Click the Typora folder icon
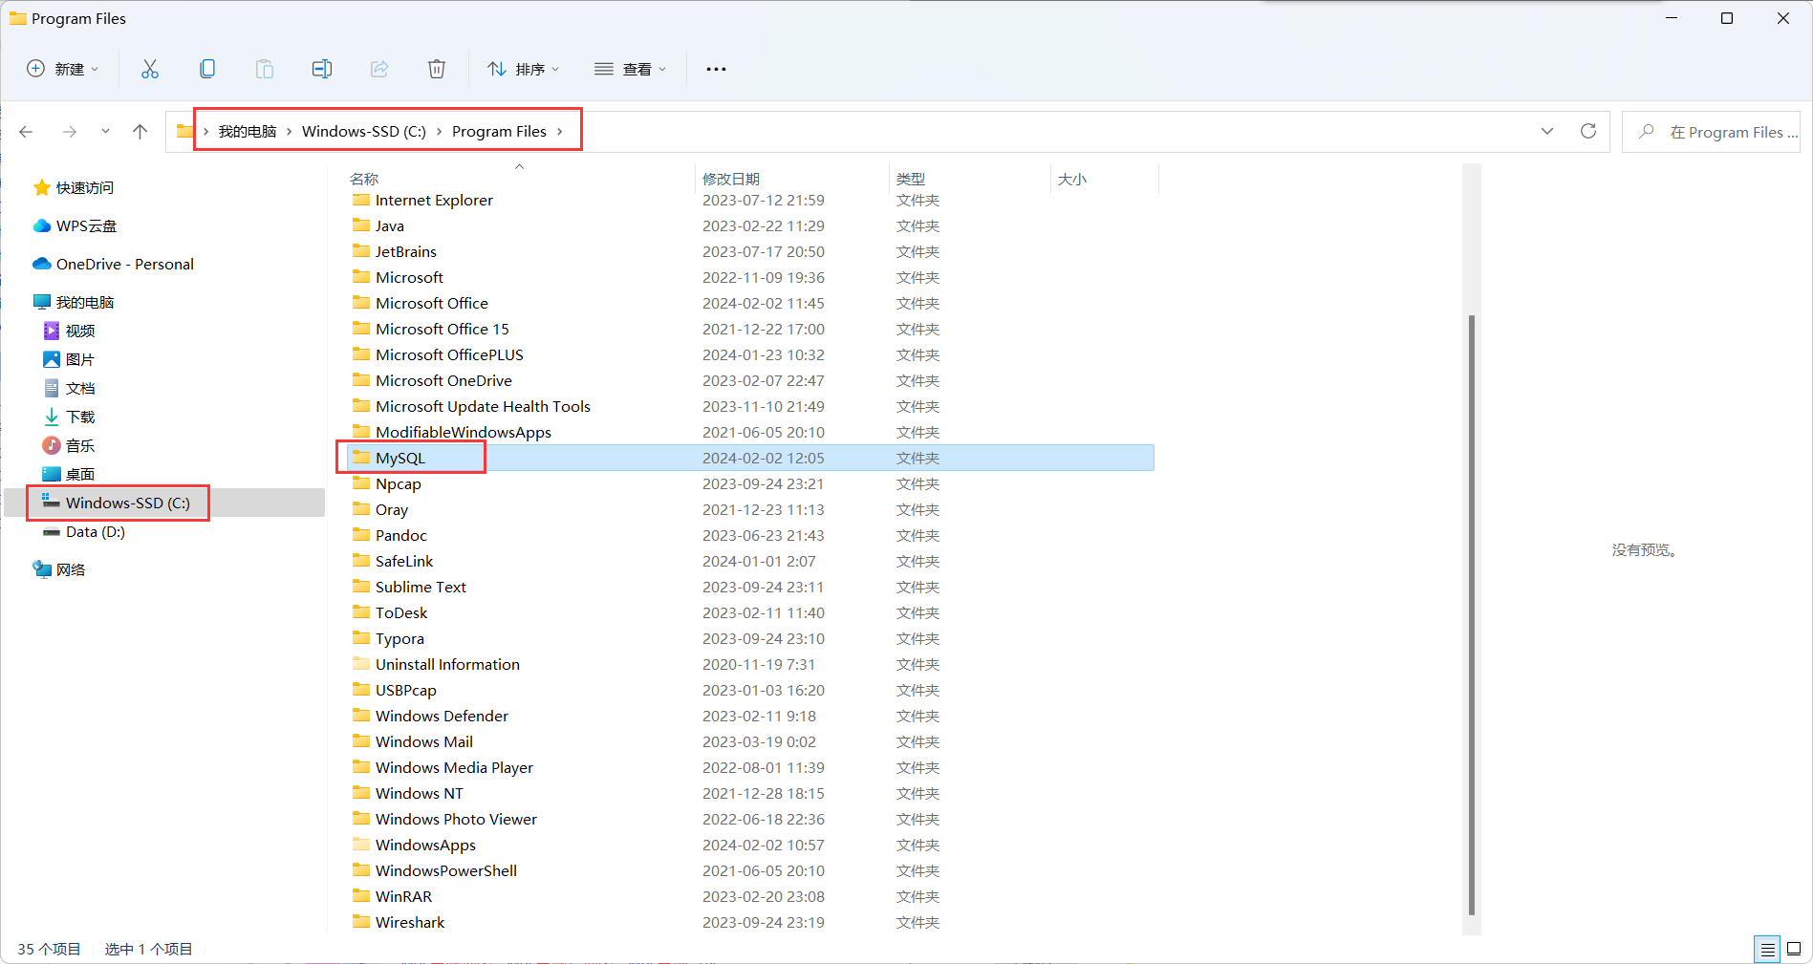The image size is (1813, 964). [361, 638]
